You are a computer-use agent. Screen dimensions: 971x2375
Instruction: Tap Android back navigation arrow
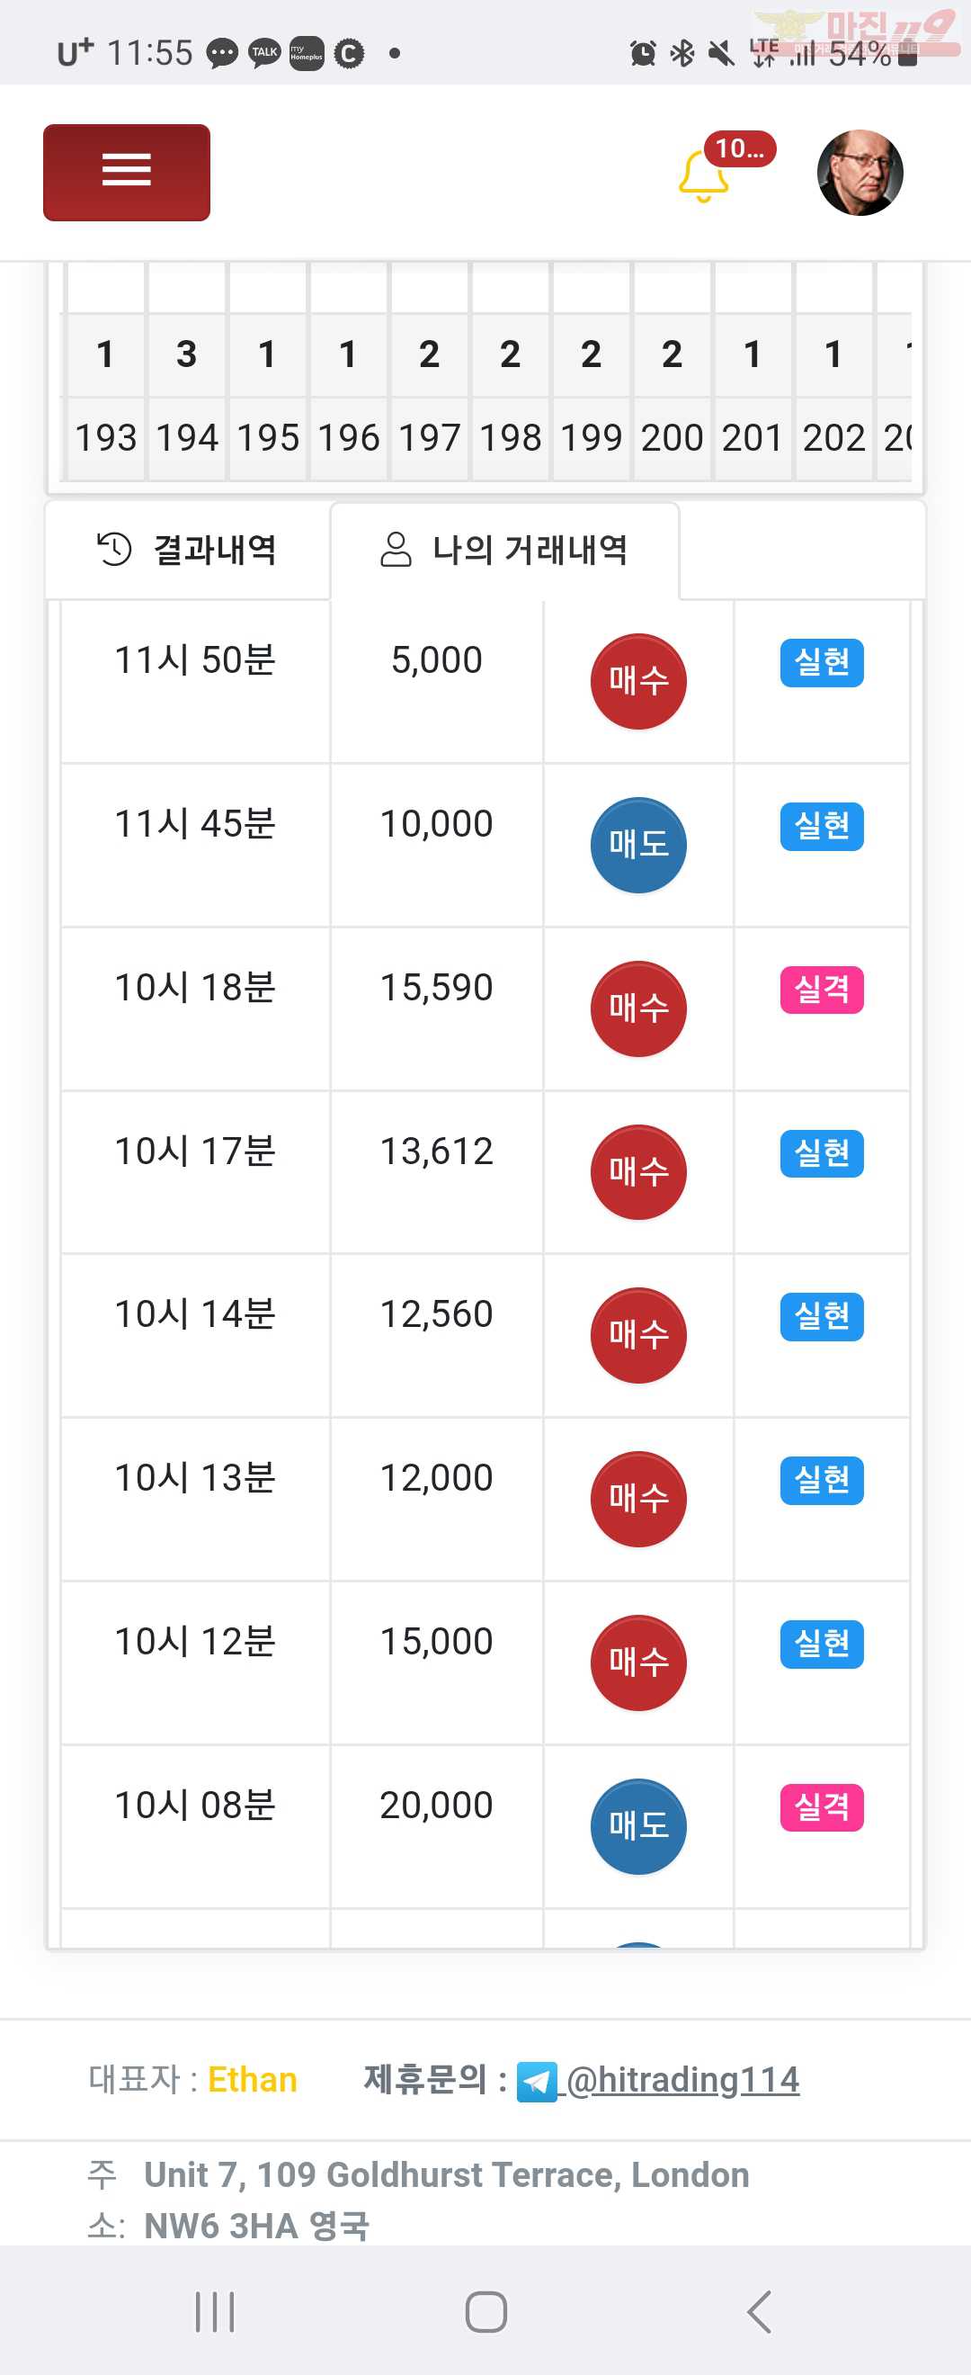coord(759,2311)
